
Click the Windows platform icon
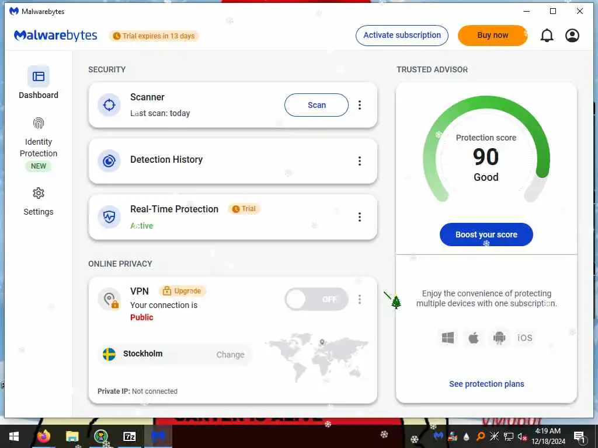[x=448, y=338]
